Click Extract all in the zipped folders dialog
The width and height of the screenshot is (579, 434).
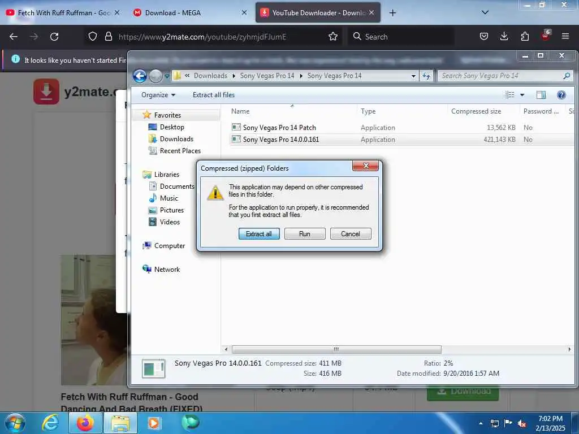(x=259, y=233)
